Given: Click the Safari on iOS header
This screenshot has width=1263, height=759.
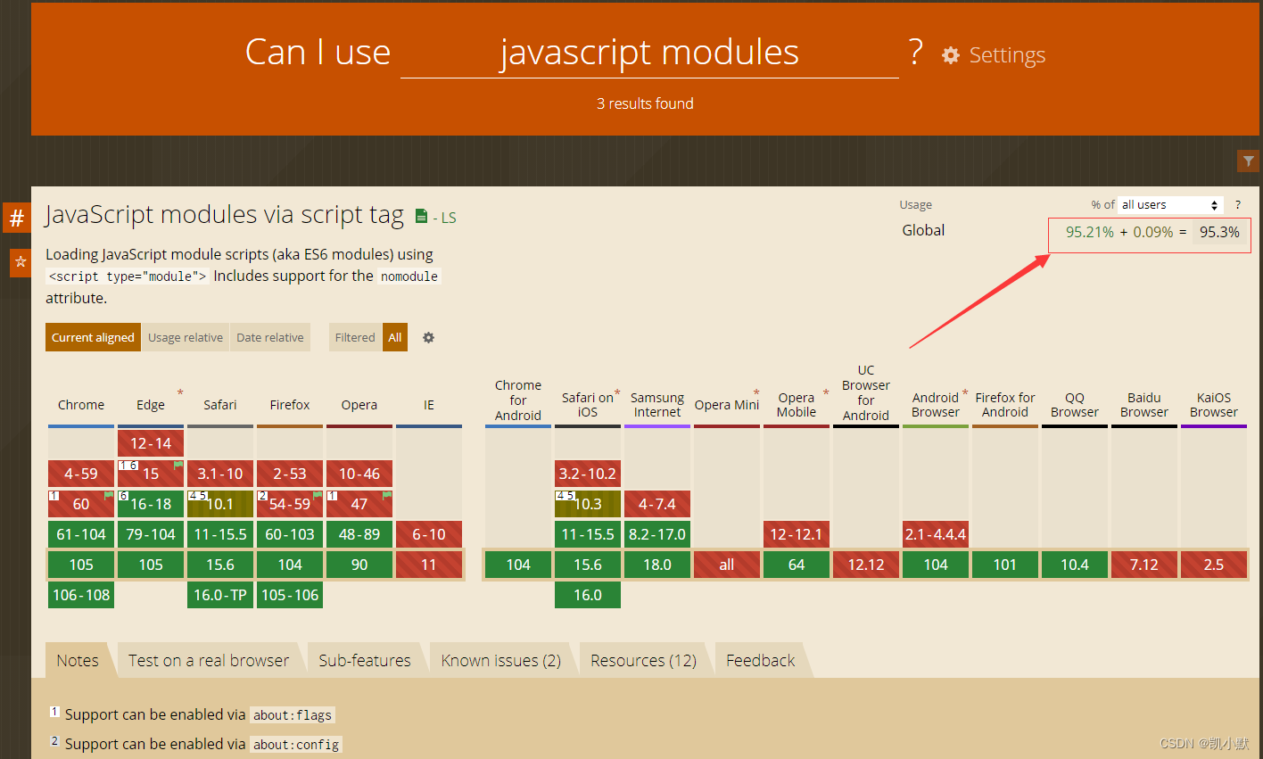Looking at the screenshot, I should (588, 405).
